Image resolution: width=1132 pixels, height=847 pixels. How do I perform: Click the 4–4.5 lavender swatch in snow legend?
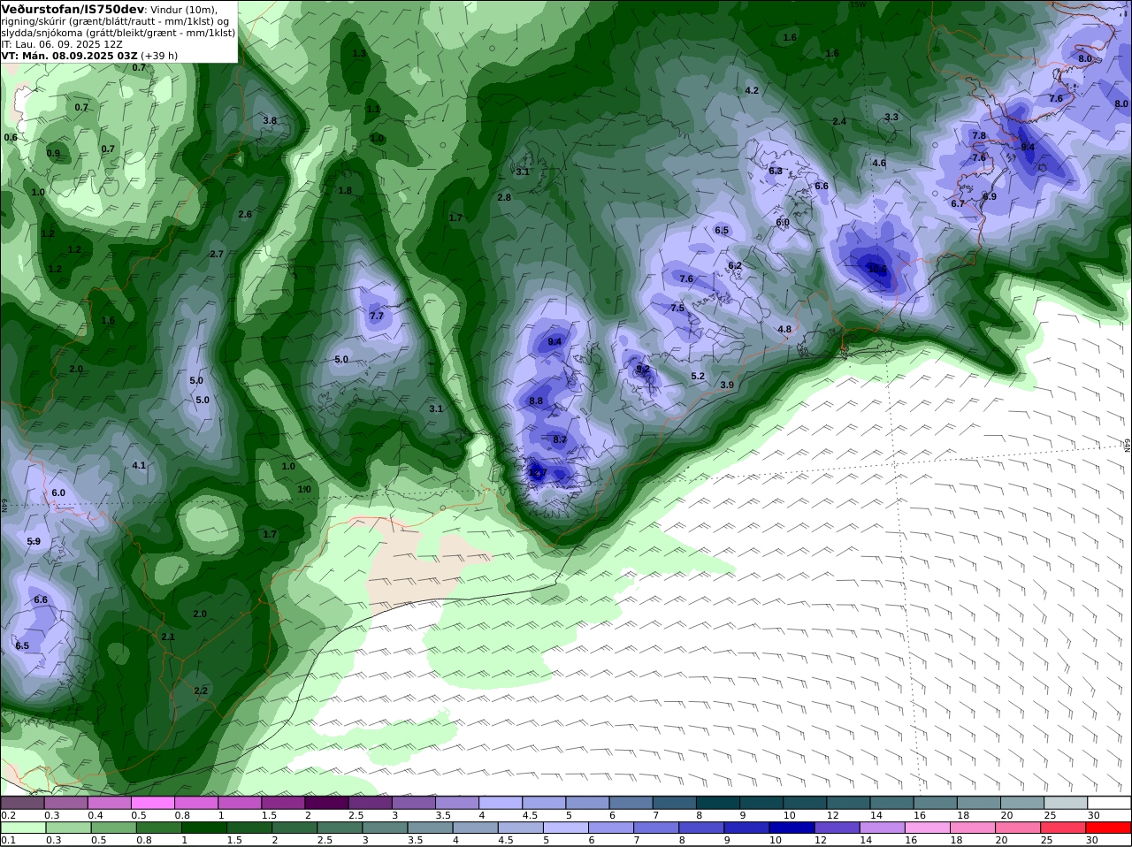point(502,803)
